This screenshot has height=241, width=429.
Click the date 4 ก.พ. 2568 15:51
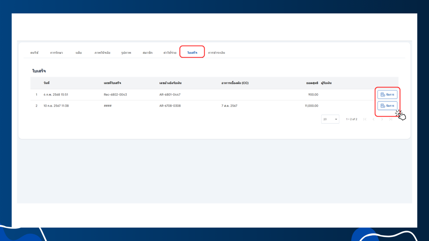(x=56, y=95)
